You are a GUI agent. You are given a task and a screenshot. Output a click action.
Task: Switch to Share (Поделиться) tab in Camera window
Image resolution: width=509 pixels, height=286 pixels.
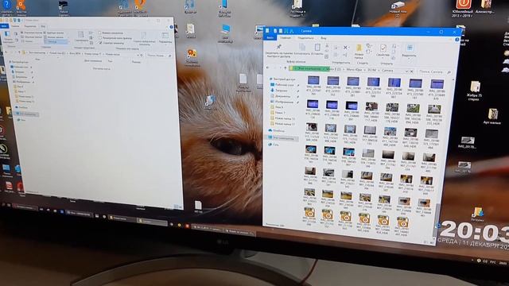pyautogui.click(x=305, y=38)
